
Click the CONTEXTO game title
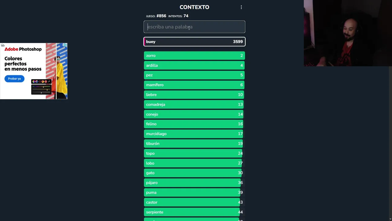pyautogui.click(x=194, y=7)
